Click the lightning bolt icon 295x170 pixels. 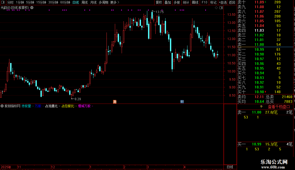click(x=261, y=107)
